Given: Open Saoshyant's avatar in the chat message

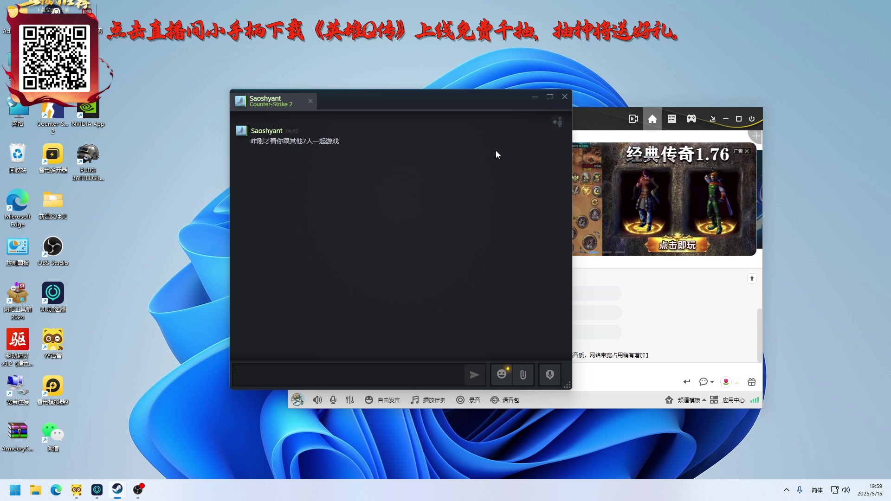Looking at the screenshot, I should click(241, 131).
